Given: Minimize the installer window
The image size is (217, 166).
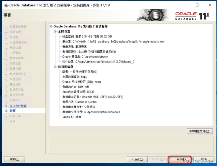Looking at the screenshot, I should (185, 5).
